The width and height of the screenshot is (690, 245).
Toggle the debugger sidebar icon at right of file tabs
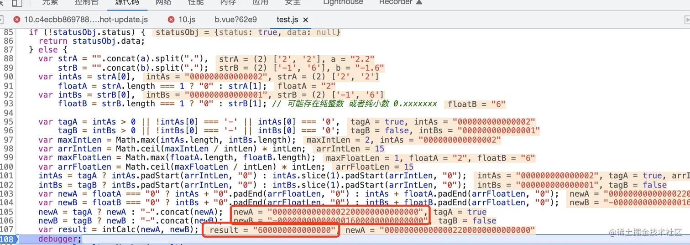687,20
